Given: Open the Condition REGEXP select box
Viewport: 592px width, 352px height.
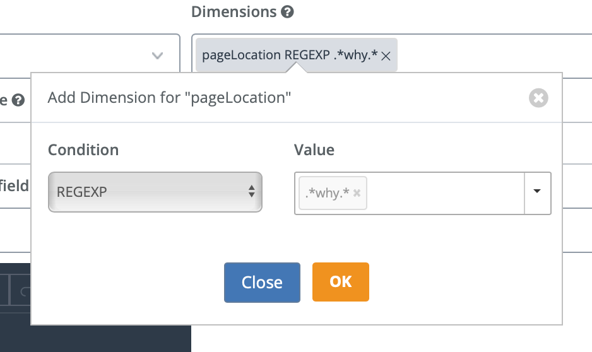Looking at the screenshot, I should tap(155, 192).
